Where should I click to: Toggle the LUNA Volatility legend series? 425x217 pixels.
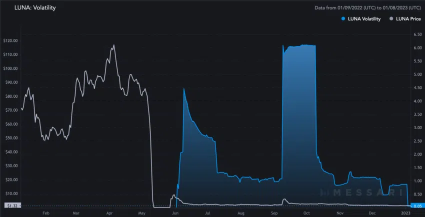pos(361,19)
